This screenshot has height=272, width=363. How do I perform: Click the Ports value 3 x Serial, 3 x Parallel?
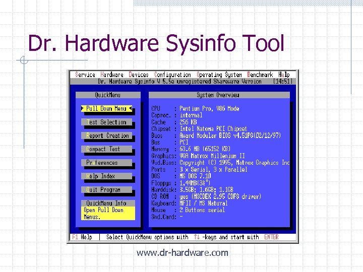coord(213,170)
